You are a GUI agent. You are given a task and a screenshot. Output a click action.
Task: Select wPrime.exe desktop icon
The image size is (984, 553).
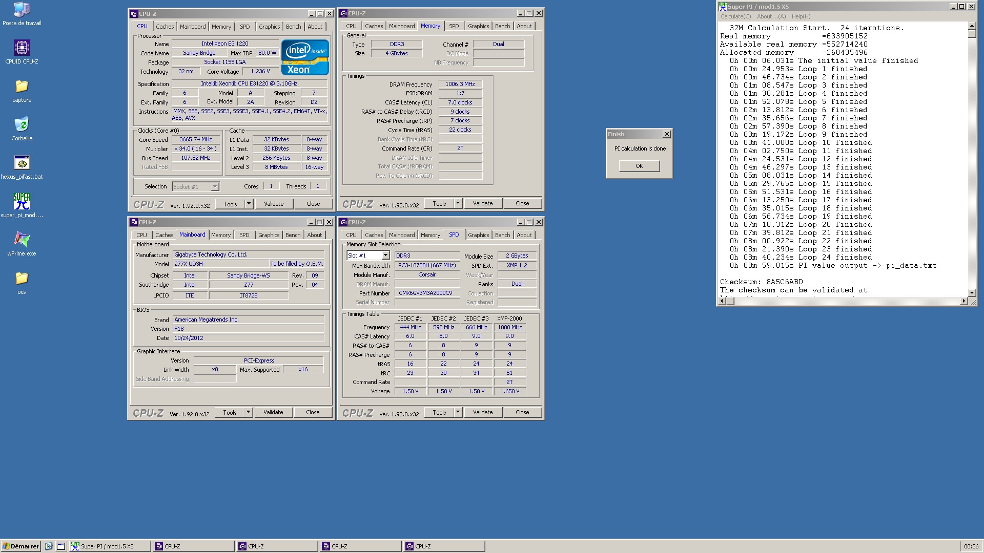(x=22, y=244)
